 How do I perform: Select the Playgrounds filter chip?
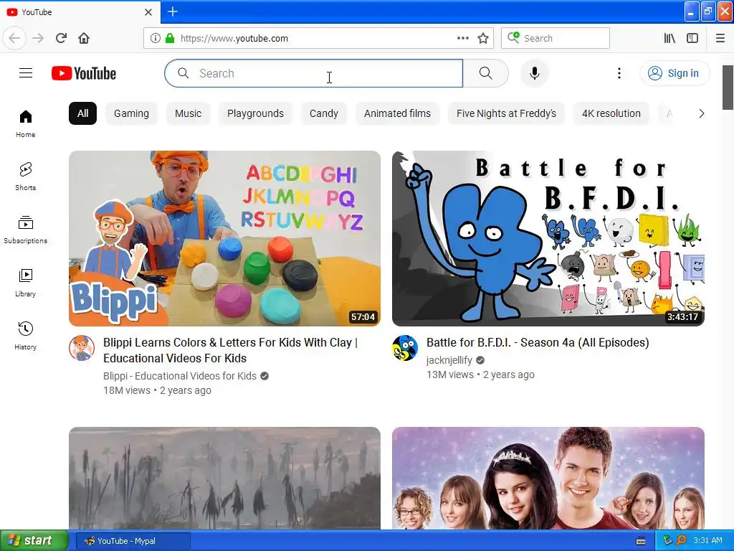tap(256, 113)
